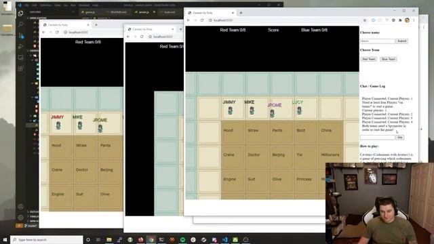
Task: Select the Hood word card in front window
Action: [x=233, y=133]
